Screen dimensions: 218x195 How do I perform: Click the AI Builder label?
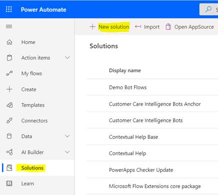point(32,152)
